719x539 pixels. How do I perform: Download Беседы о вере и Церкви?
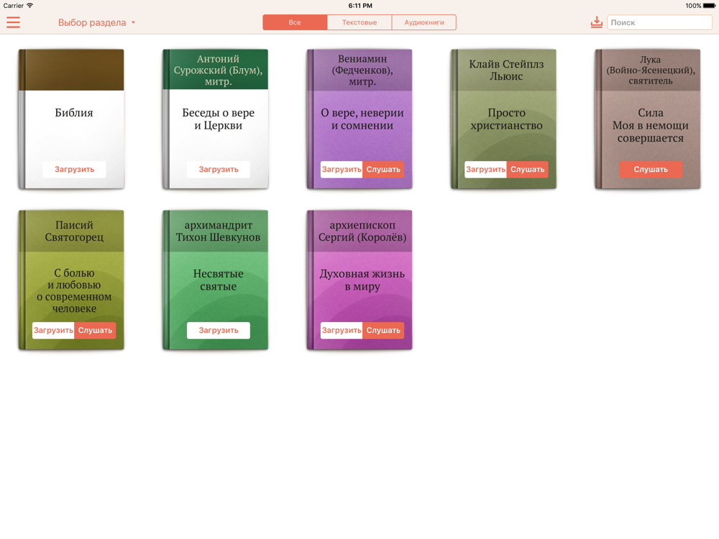pos(219,169)
